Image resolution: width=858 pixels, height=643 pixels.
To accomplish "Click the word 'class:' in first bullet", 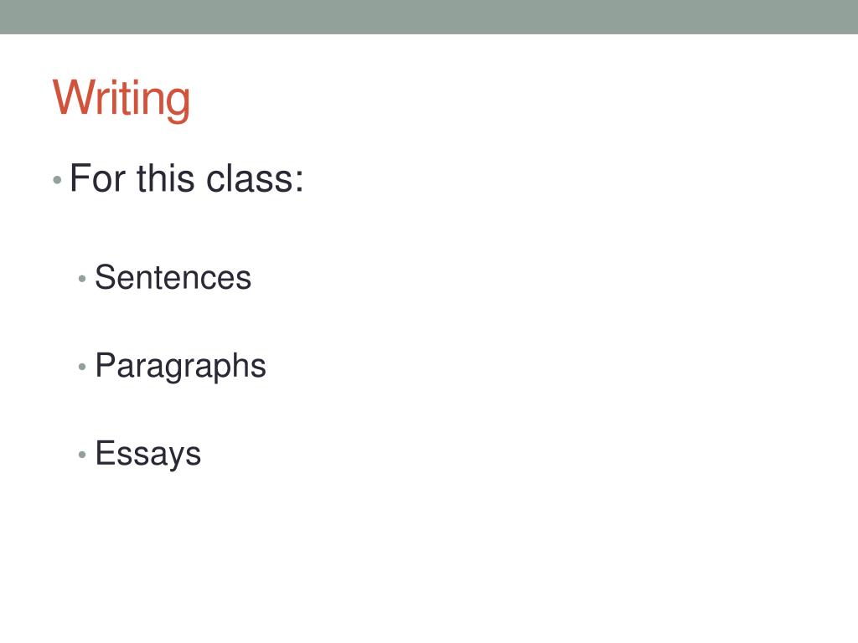I will [255, 178].
